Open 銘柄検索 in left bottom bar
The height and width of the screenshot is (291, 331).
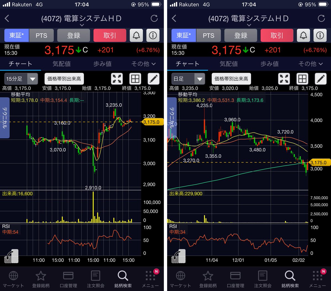pos(123,279)
